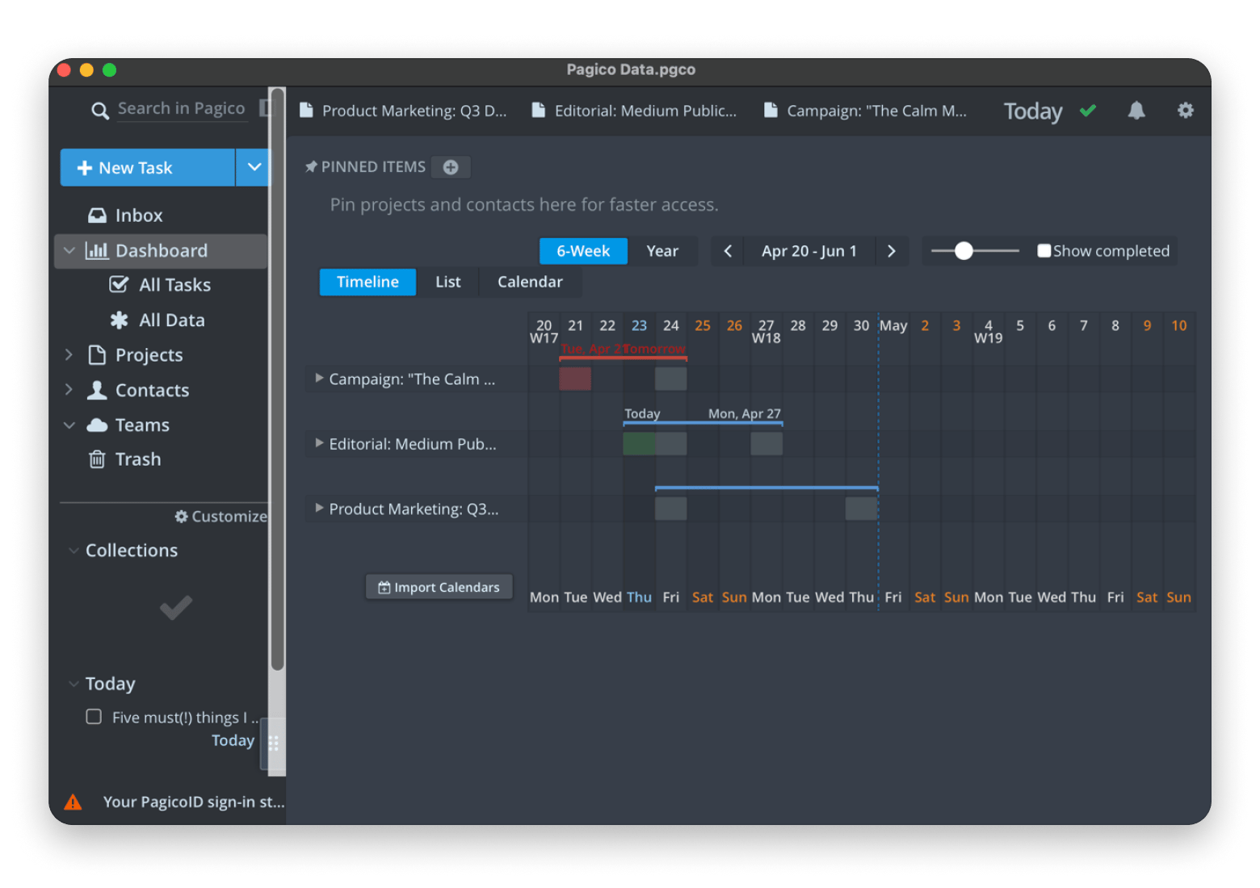Add a pinned item with plus icon

pos(451,167)
